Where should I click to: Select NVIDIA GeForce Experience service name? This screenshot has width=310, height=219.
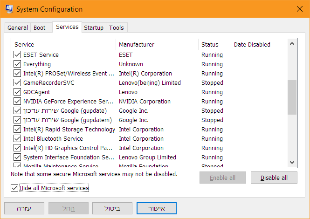pyautogui.click(x=68, y=102)
